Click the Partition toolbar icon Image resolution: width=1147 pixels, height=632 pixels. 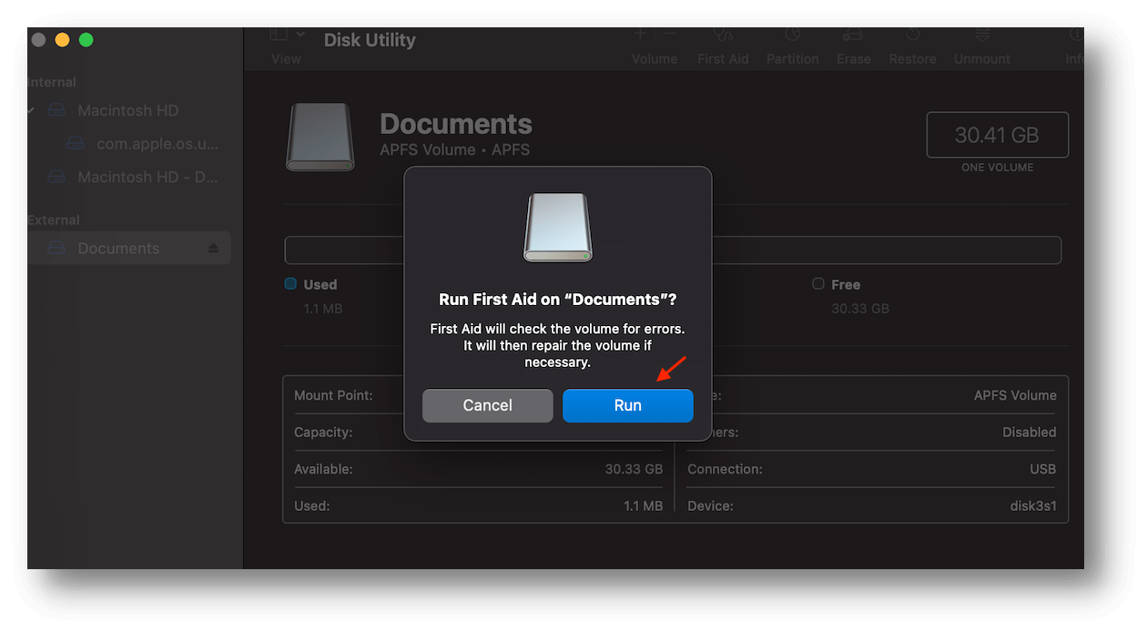(x=792, y=36)
